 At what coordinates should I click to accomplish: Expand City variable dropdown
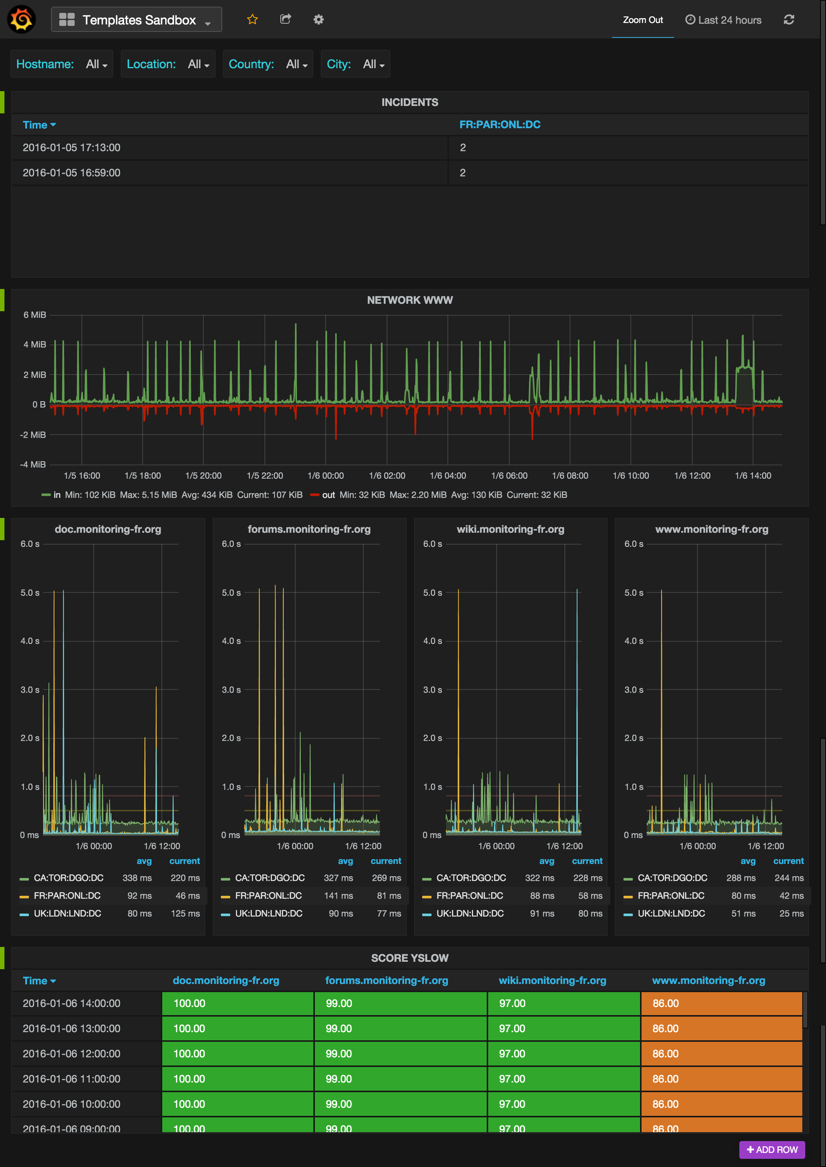point(373,64)
